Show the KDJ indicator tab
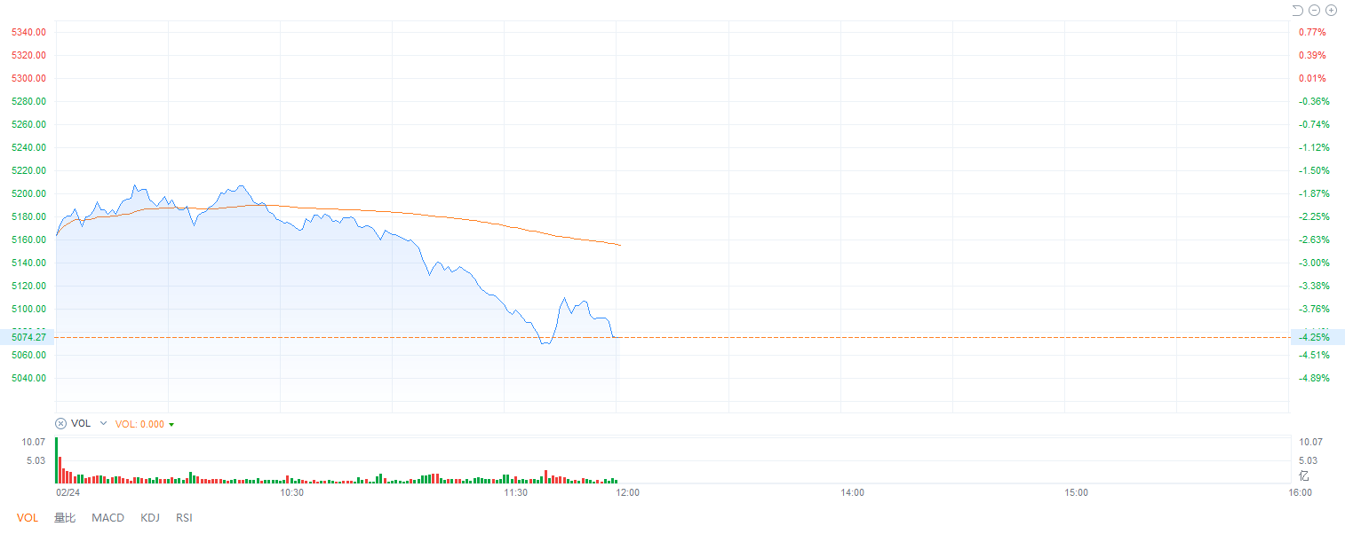The image size is (1345, 534). point(150,518)
